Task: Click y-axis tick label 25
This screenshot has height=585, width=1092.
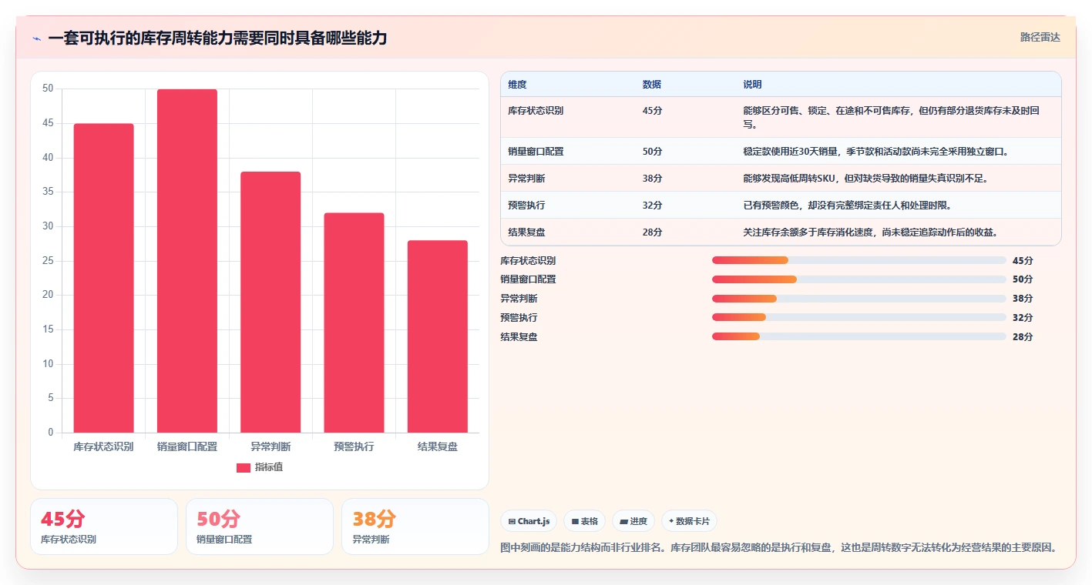Action: (48, 260)
